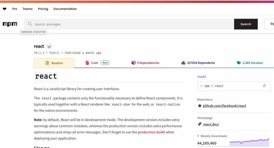The height and width of the screenshot is (148, 274).
Task: Click the Versions tags icon
Action: pos(239,63)
